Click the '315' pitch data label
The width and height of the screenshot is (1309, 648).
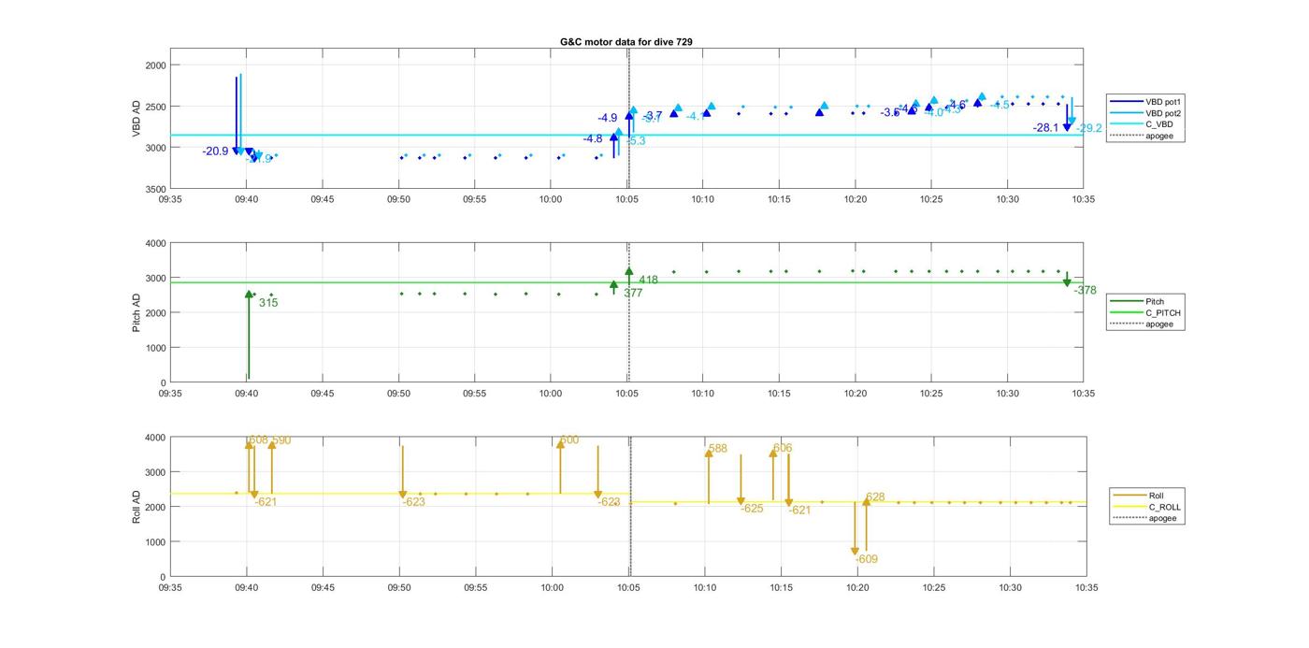pos(268,303)
